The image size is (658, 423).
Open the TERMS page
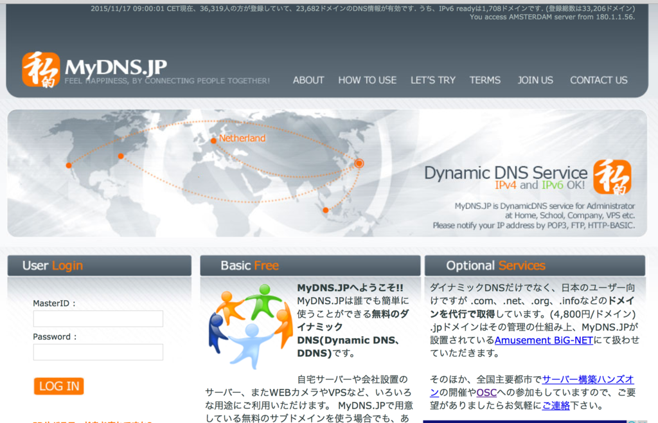coord(485,80)
